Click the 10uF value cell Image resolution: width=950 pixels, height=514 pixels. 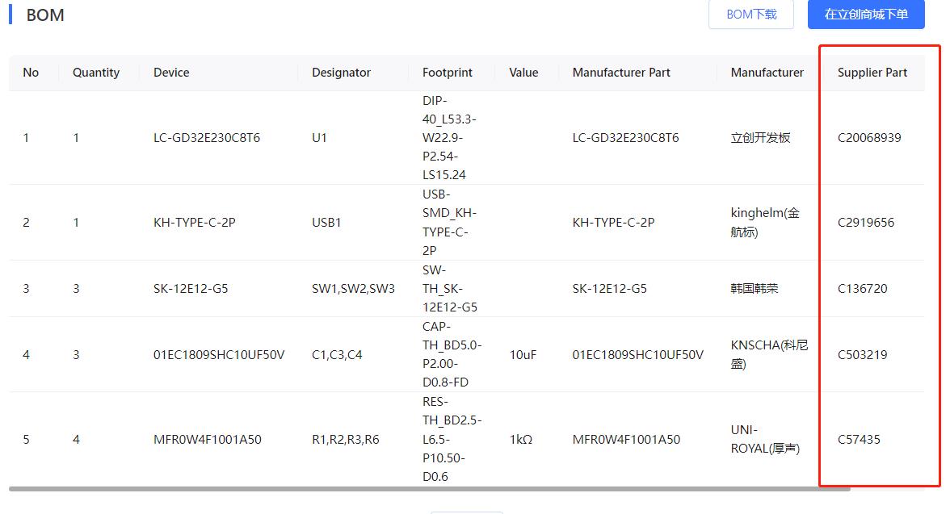click(x=523, y=355)
